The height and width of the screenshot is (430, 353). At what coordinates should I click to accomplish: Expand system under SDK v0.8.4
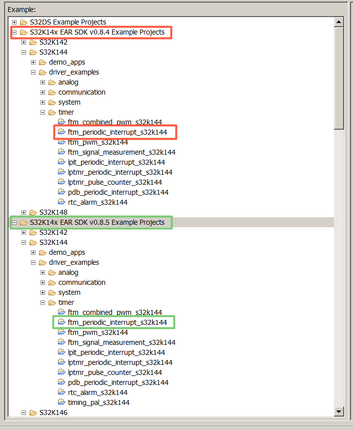[42, 102]
